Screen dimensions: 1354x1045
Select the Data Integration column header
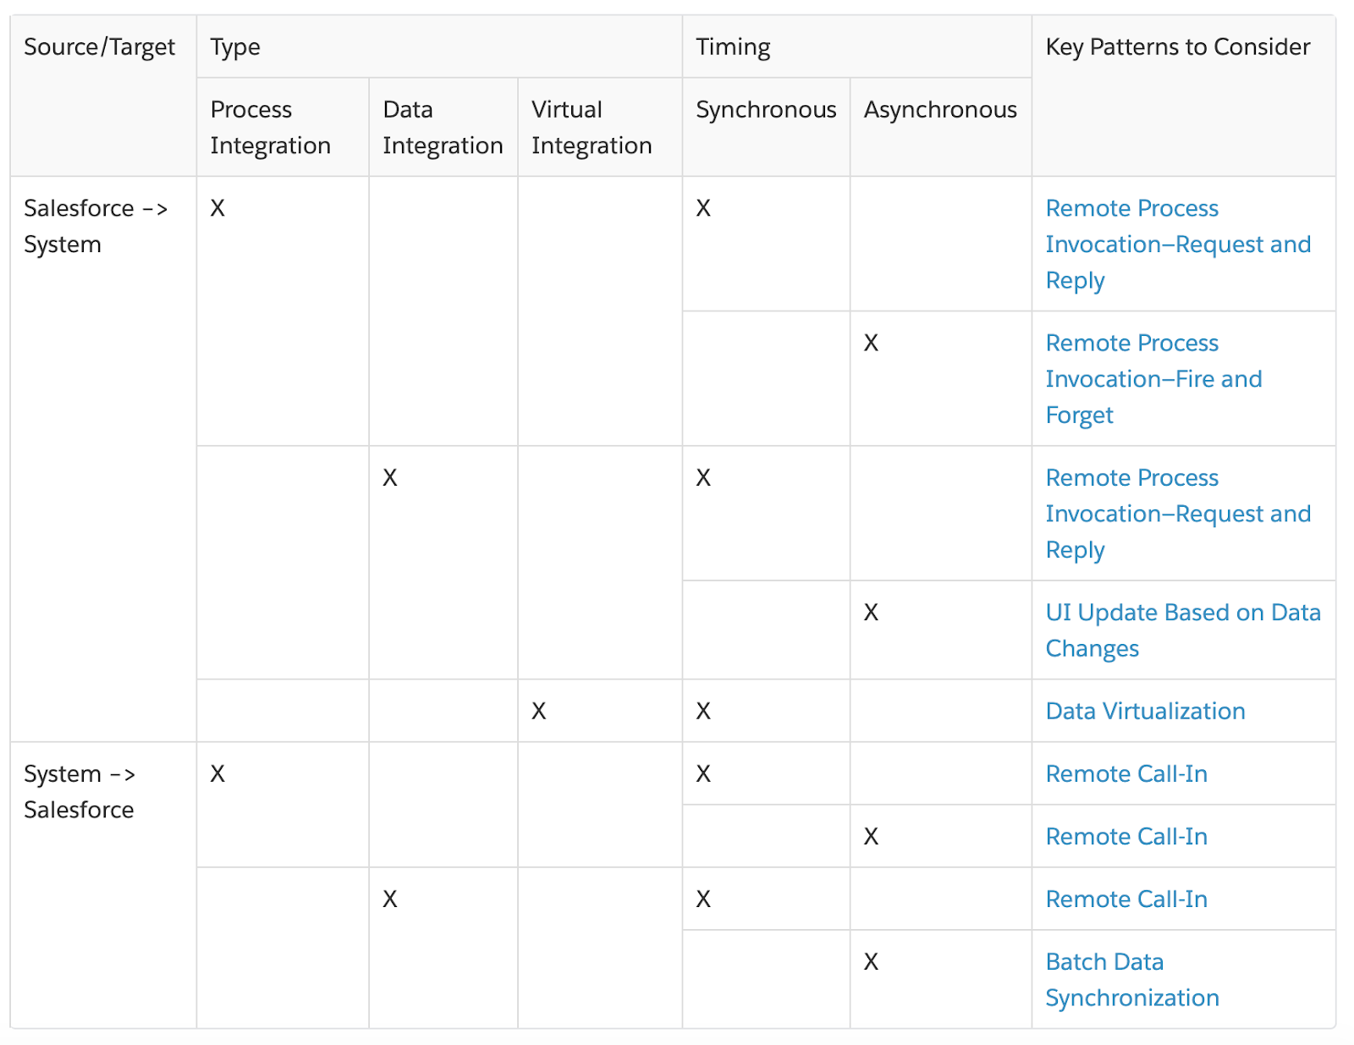pos(442,128)
